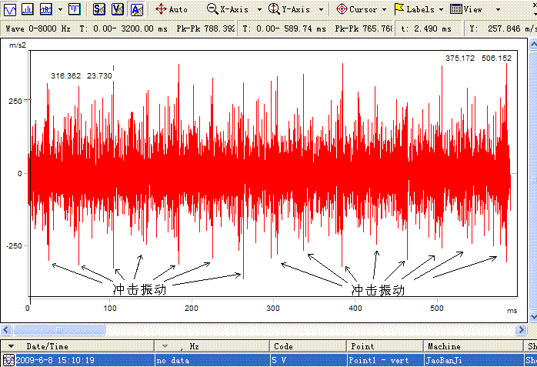Click the vertical scrollbar down arrow
The height and width of the screenshot is (367, 537).
[533, 316]
